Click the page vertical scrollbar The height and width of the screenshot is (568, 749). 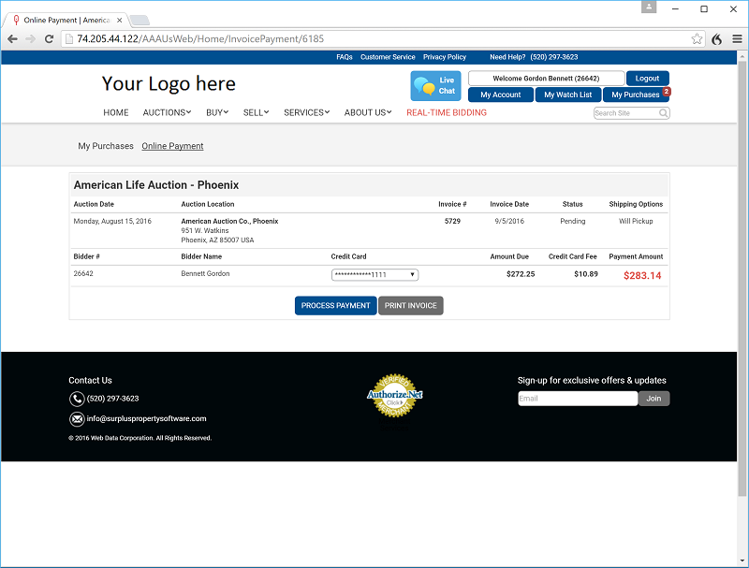[x=742, y=277]
